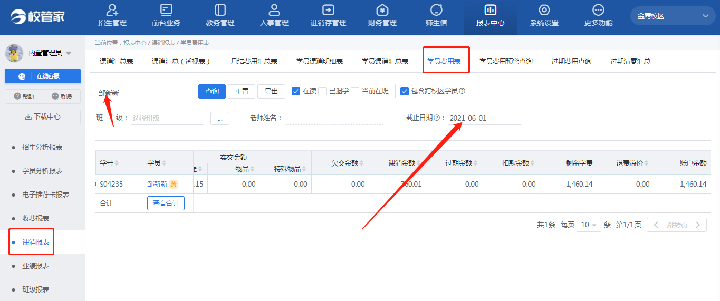The image size is (720, 301).
Task: Click the user avatar picture
Action: (14, 53)
